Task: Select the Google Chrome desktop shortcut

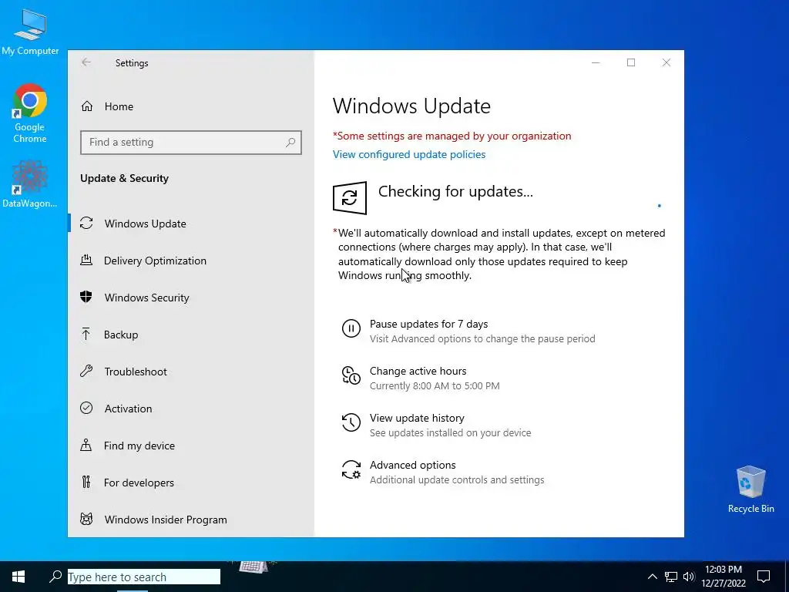Action: click(30, 114)
